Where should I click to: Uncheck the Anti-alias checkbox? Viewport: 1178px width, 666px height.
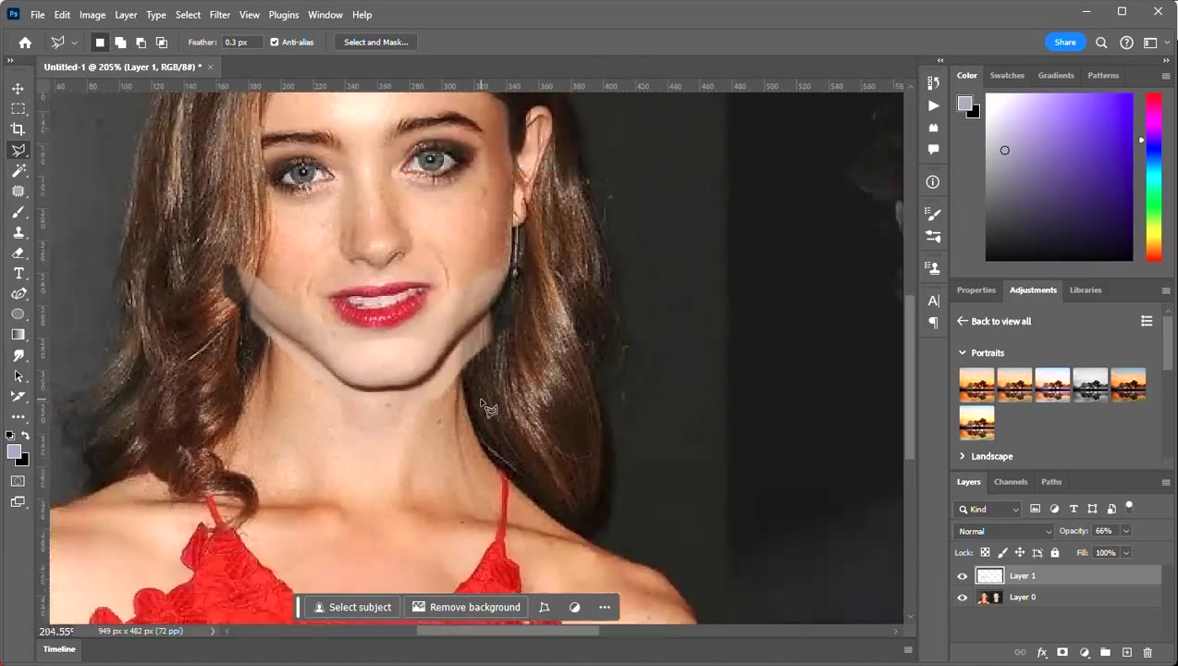pyautogui.click(x=275, y=43)
